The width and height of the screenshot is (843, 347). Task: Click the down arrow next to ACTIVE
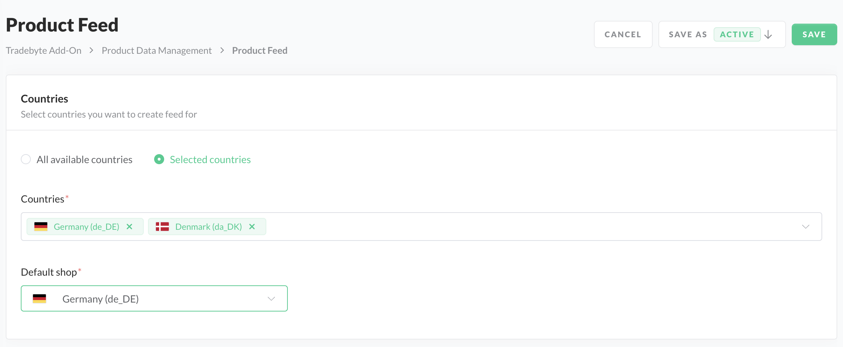point(768,35)
